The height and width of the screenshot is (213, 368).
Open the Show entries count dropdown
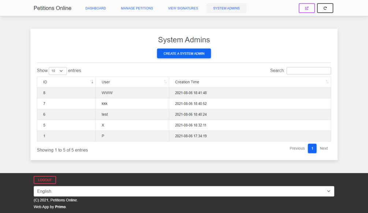click(x=57, y=71)
